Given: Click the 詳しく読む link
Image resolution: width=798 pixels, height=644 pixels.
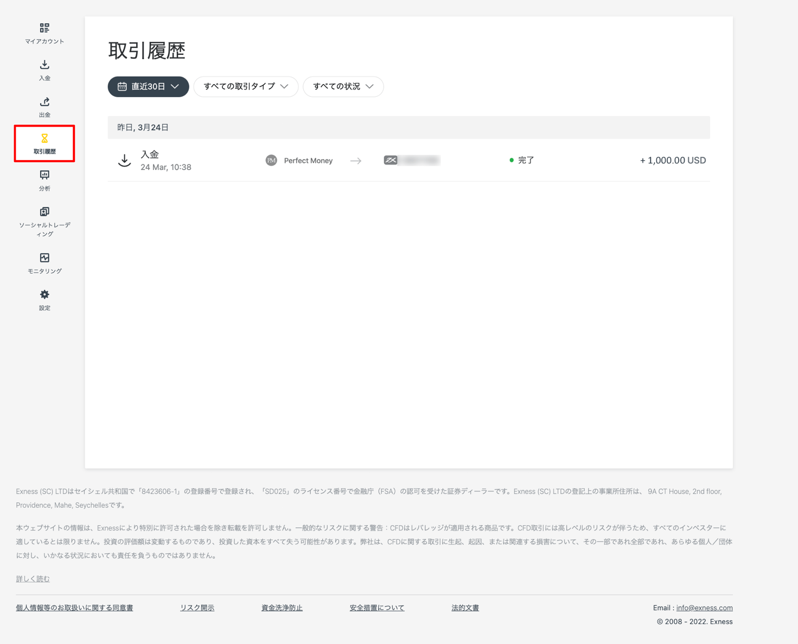Looking at the screenshot, I should 32,578.
